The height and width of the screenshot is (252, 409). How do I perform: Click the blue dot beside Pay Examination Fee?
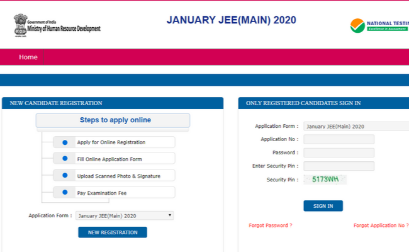click(65, 192)
